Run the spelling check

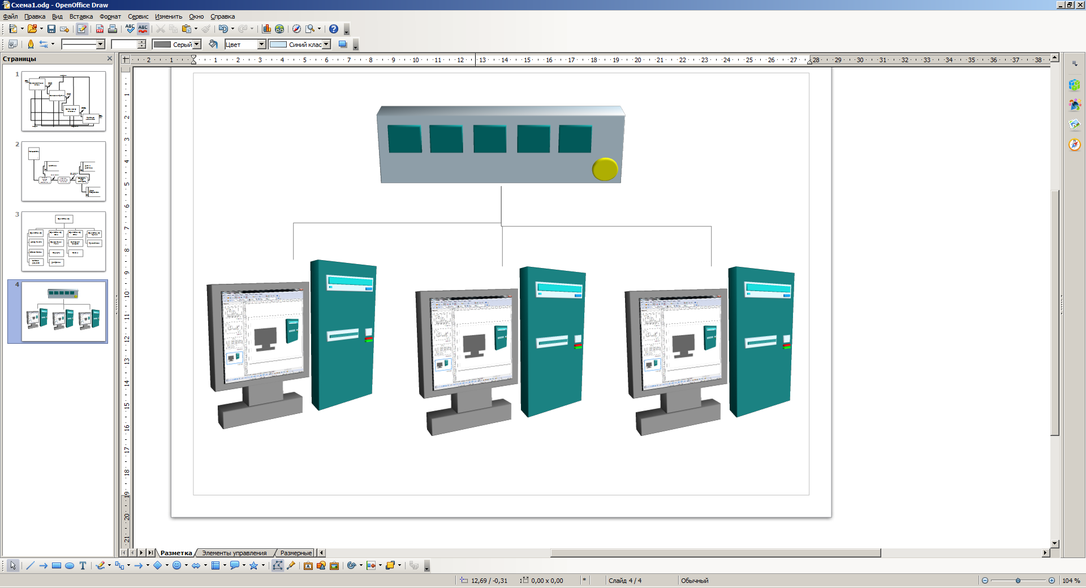tap(130, 29)
